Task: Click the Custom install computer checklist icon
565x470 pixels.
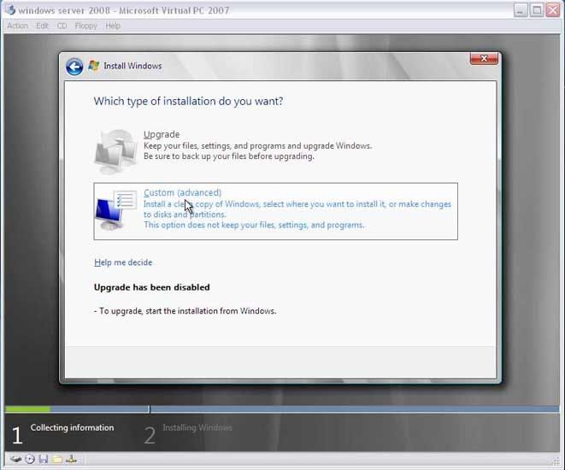Action: pyautogui.click(x=116, y=210)
